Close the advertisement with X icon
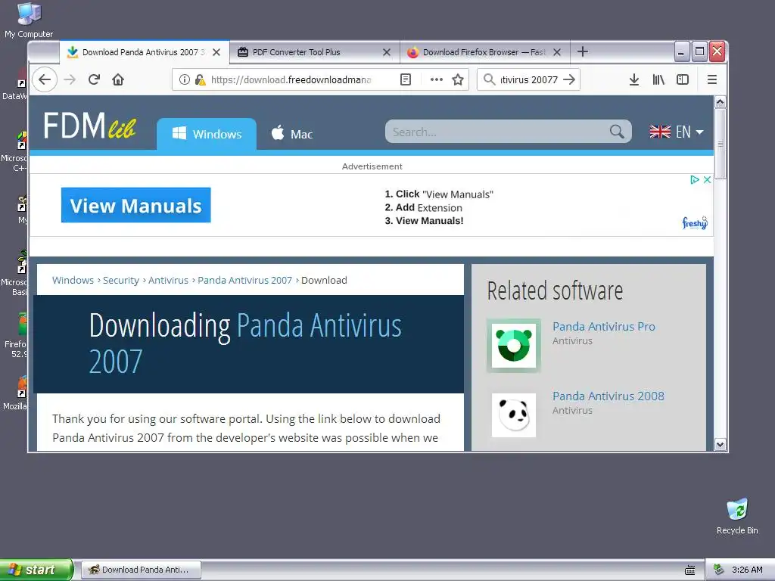775x581 pixels. pos(708,180)
